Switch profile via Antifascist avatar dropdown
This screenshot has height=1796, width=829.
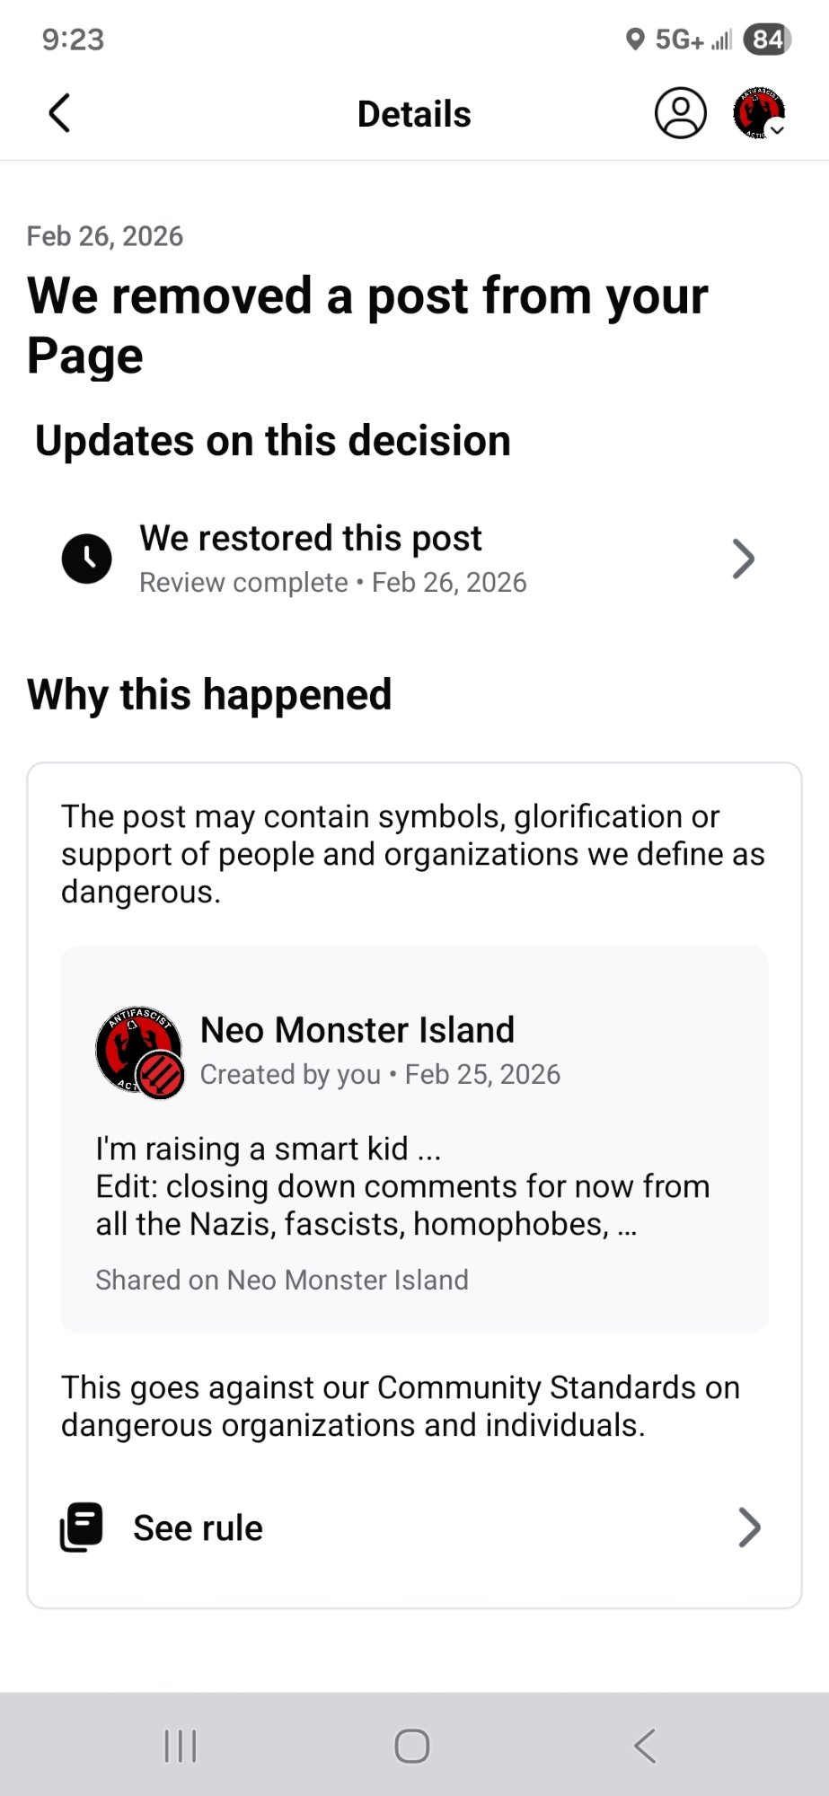(759, 113)
